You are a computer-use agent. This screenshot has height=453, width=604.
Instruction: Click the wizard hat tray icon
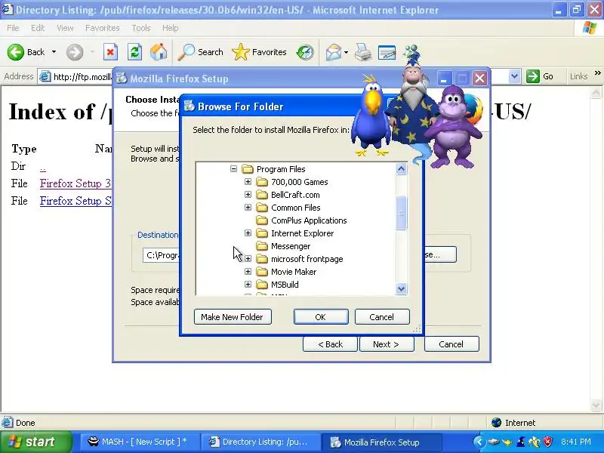(x=521, y=442)
